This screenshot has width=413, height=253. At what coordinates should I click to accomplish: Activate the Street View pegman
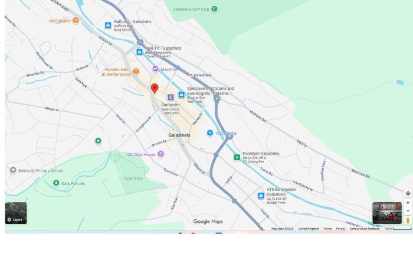pyautogui.click(x=408, y=220)
